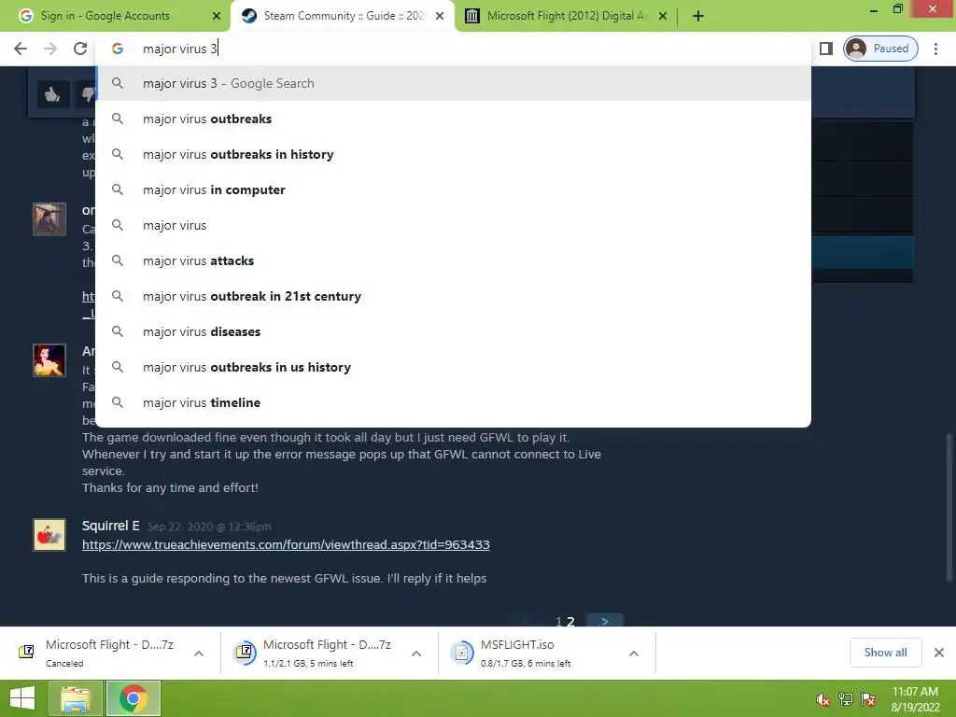Expand options for canceled Microsoft Flight download

pos(199,654)
